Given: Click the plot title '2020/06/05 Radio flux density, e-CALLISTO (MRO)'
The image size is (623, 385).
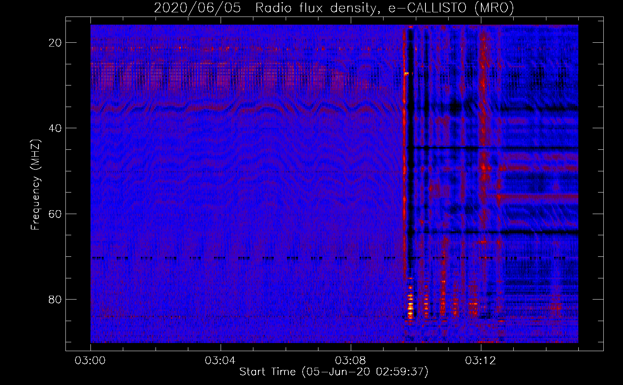Looking at the screenshot, I should (x=334, y=8).
